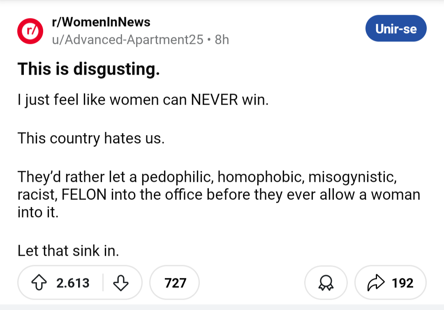Open the post titled "This is disgusting."
Viewport: 444px width, 310px height.
(x=88, y=69)
